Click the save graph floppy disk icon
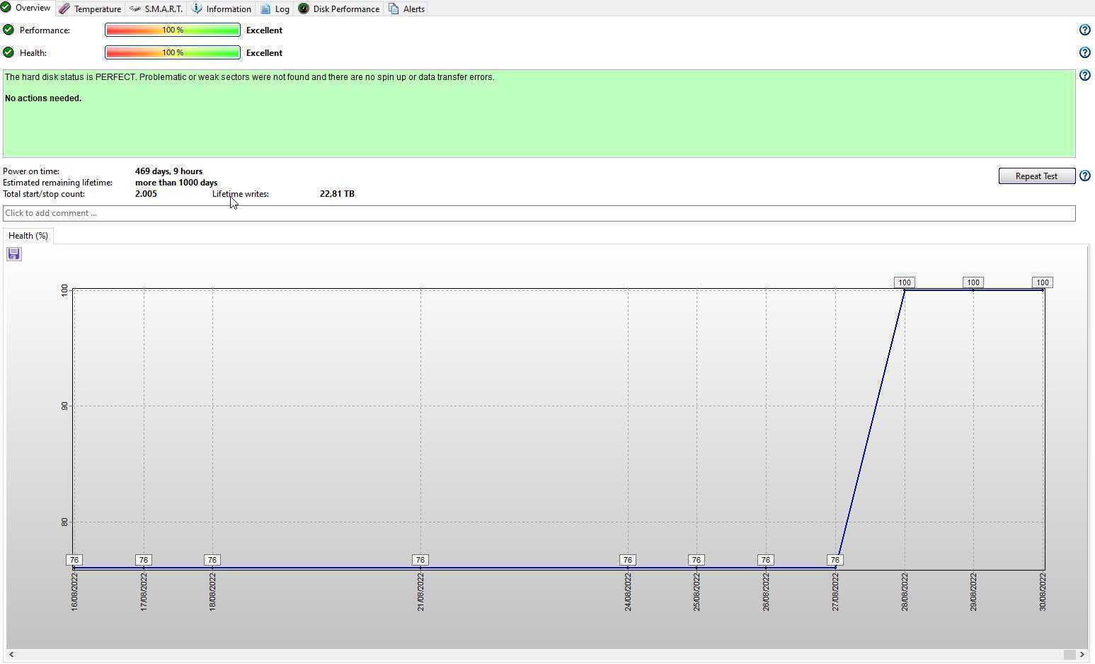 [14, 254]
